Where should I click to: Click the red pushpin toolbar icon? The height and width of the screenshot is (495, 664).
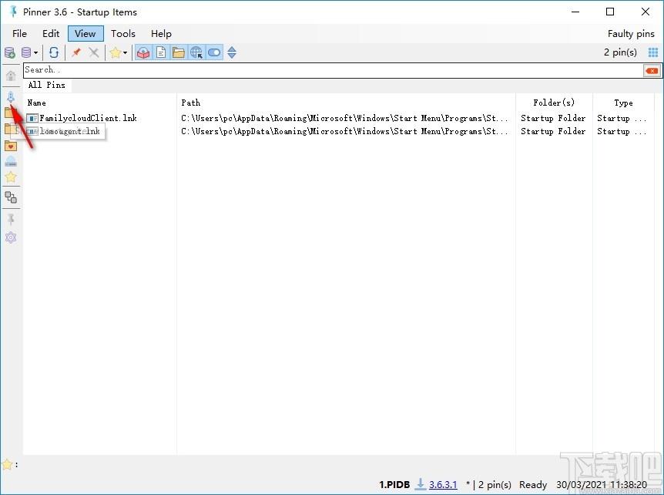point(75,52)
